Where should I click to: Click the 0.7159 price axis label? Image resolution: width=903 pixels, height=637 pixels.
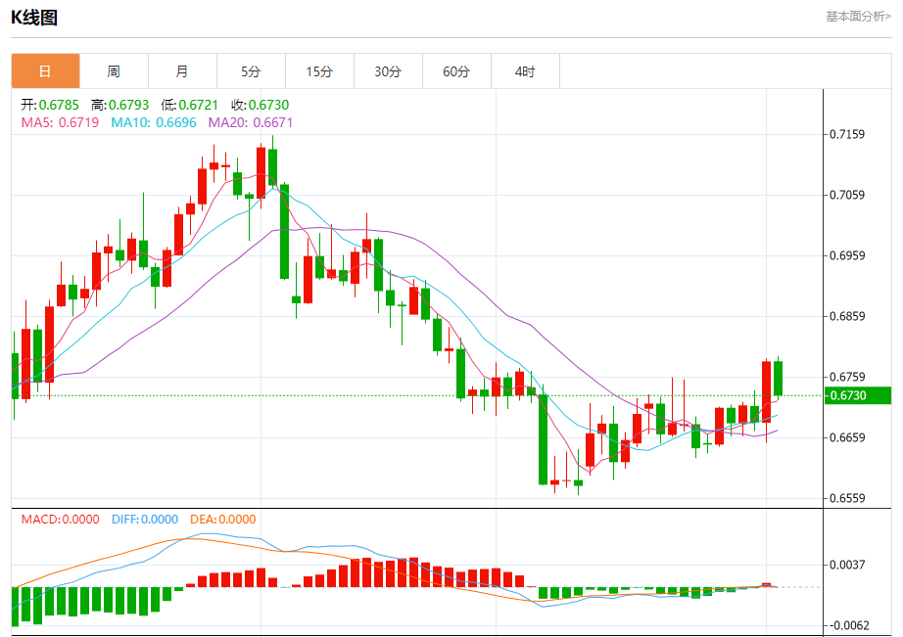[846, 134]
